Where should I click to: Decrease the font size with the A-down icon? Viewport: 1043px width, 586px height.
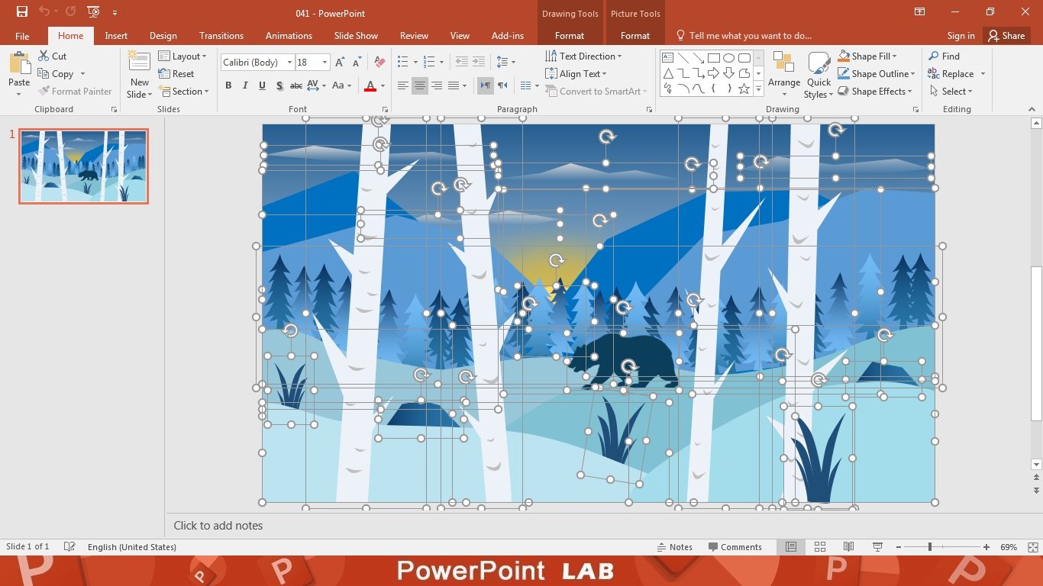pos(356,63)
